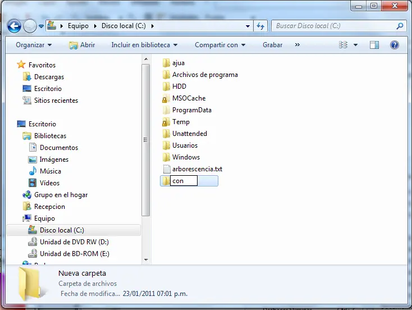Viewport: 412px width, 310px height.
Task: Select Equipo in the address breadcrumb
Action: [x=78, y=26]
